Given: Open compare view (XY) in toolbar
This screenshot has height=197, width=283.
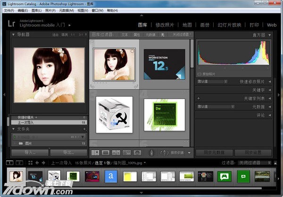Looking at the screenshot, I should [x=116, y=152].
